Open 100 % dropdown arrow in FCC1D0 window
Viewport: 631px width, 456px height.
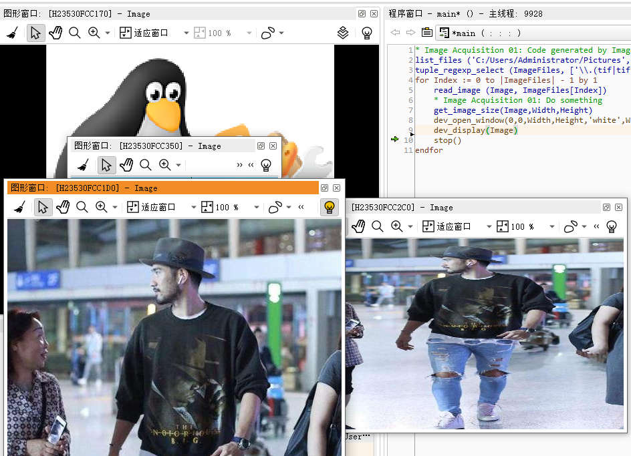click(257, 207)
